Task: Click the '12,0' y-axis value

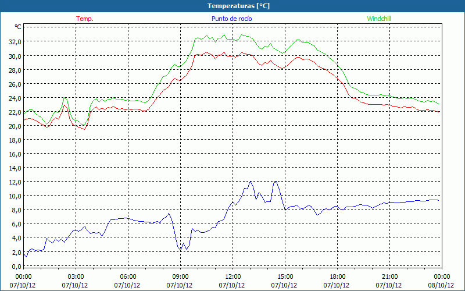Action: click(15, 182)
